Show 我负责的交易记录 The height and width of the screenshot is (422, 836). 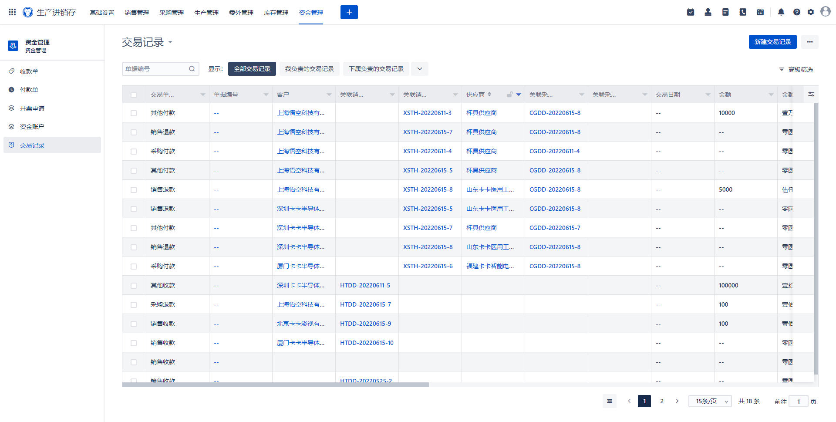pos(310,69)
